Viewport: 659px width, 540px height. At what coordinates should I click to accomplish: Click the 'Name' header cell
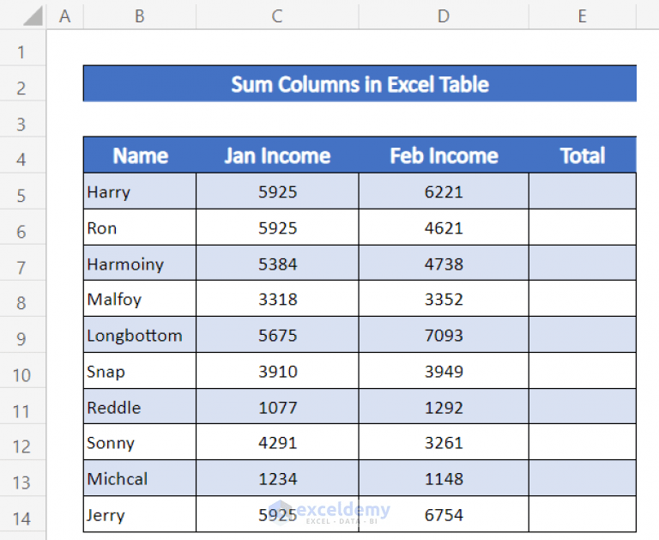coord(140,155)
